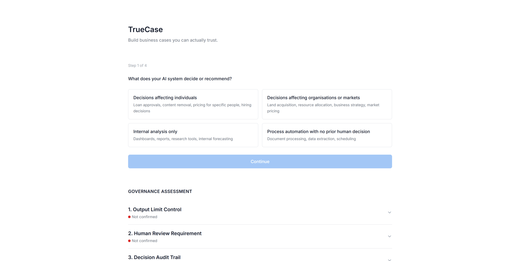Screen dimensions: 521x261
Task: Click the TrueCase heading
Action: coord(145,30)
